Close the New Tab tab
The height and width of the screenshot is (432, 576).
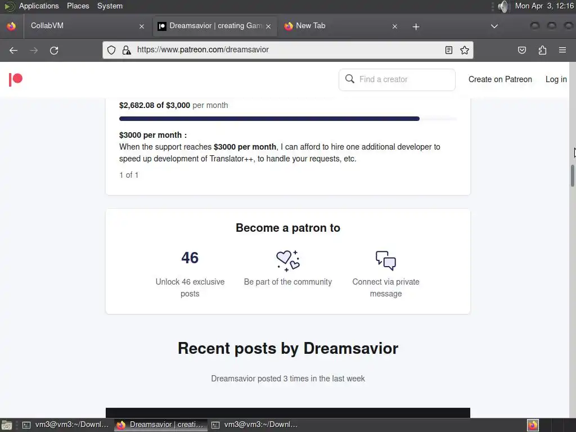[x=395, y=26]
